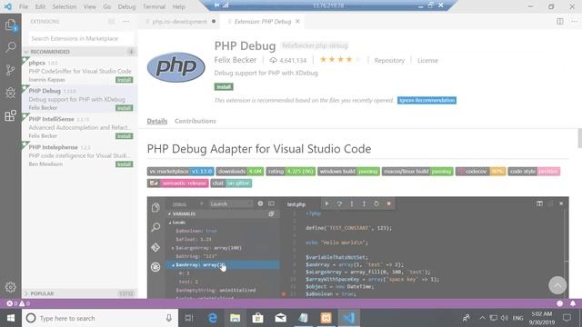The width and height of the screenshot is (582, 327).
Task: Open the Terminal menu
Action: [x=154, y=6]
